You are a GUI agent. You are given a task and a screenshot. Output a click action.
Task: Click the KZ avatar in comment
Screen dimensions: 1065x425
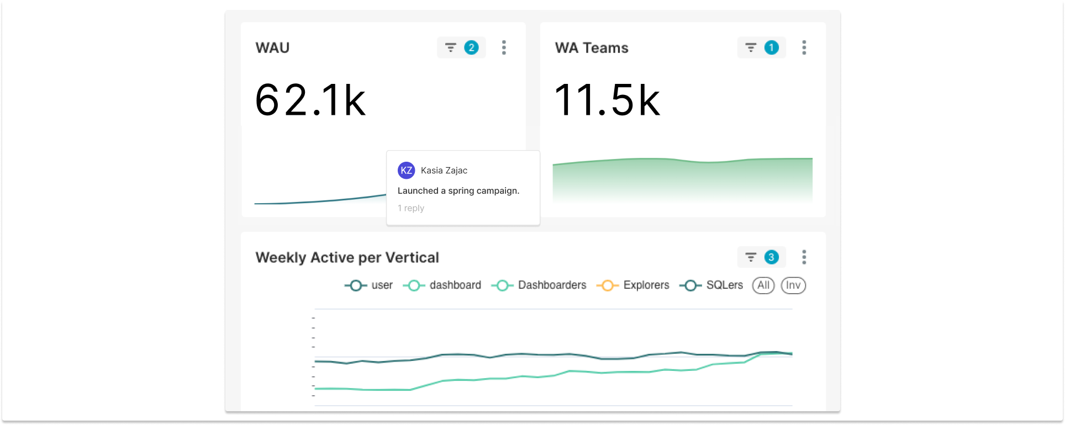(x=407, y=171)
